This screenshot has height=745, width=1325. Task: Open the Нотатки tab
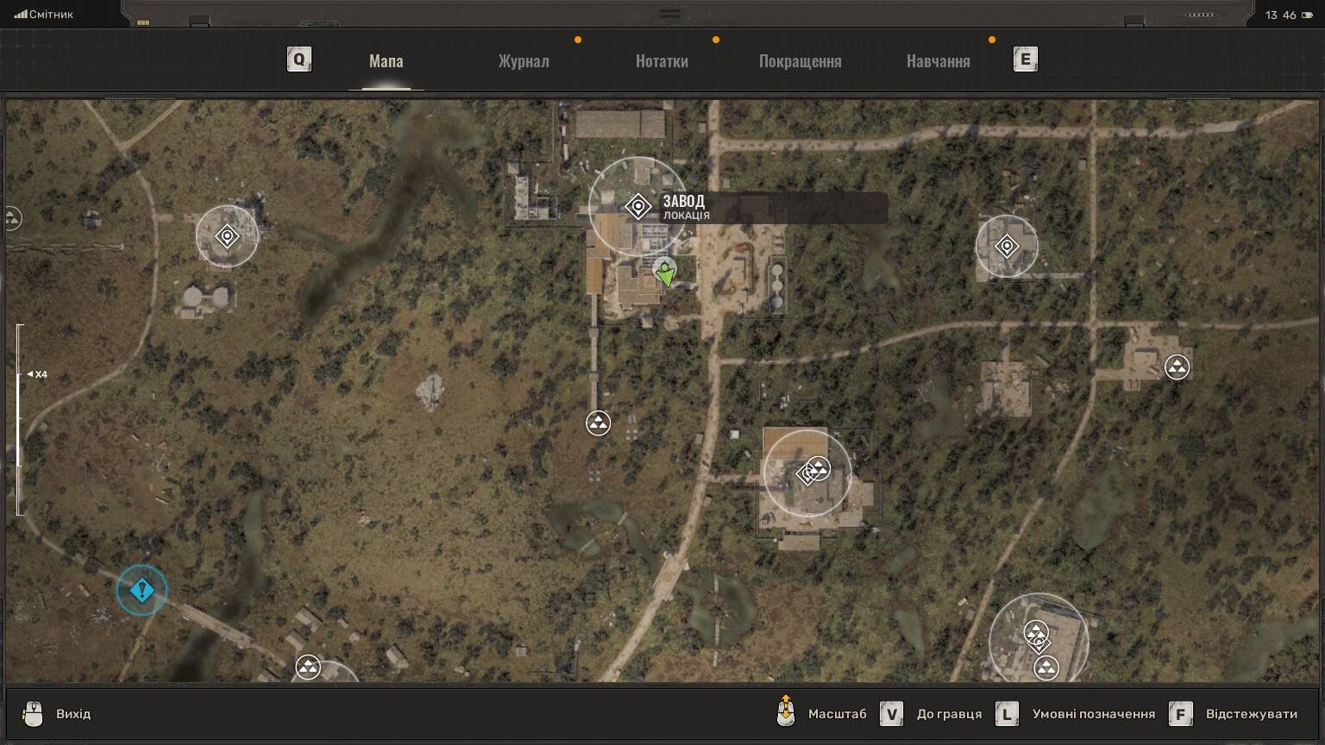click(662, 61)
